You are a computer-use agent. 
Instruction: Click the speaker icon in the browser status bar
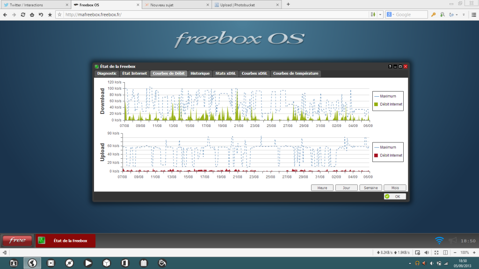427,253
